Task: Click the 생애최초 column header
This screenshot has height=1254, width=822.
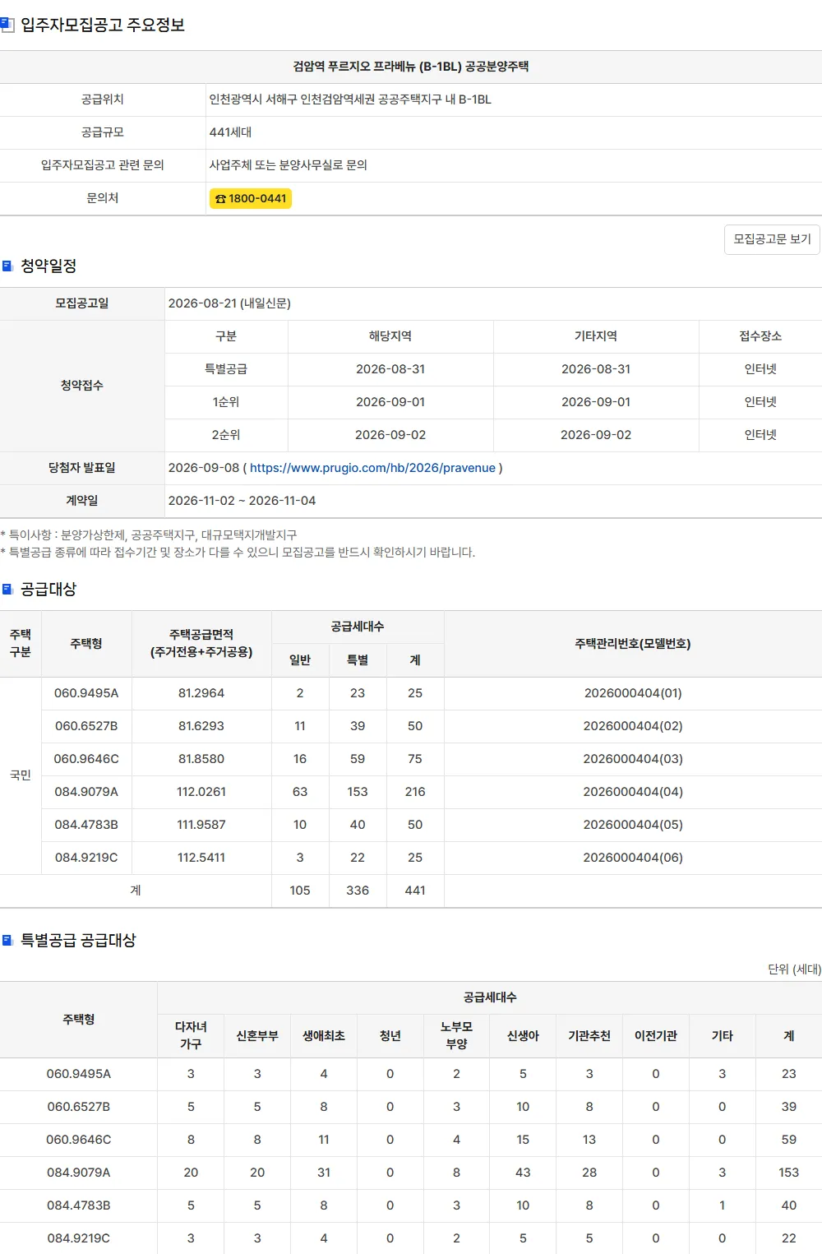Action: [324, 1036]
